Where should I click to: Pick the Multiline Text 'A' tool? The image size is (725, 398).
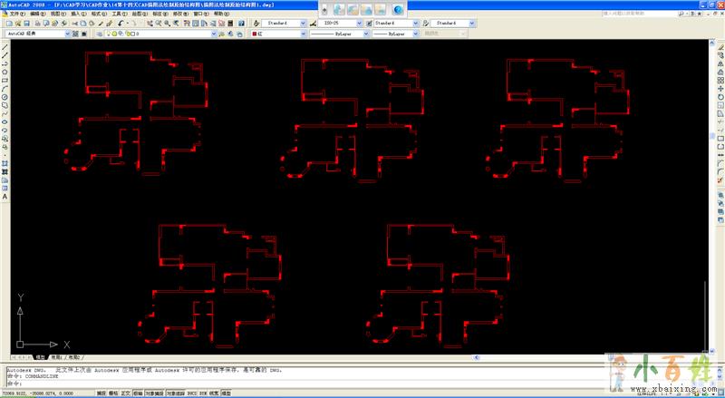5,196
